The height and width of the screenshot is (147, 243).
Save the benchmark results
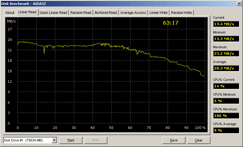[174, 140]
